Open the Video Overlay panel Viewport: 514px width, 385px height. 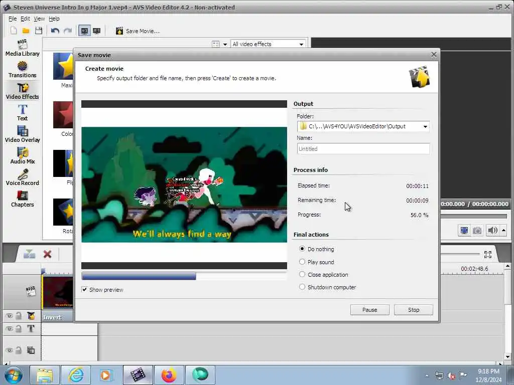click(22, 134)
